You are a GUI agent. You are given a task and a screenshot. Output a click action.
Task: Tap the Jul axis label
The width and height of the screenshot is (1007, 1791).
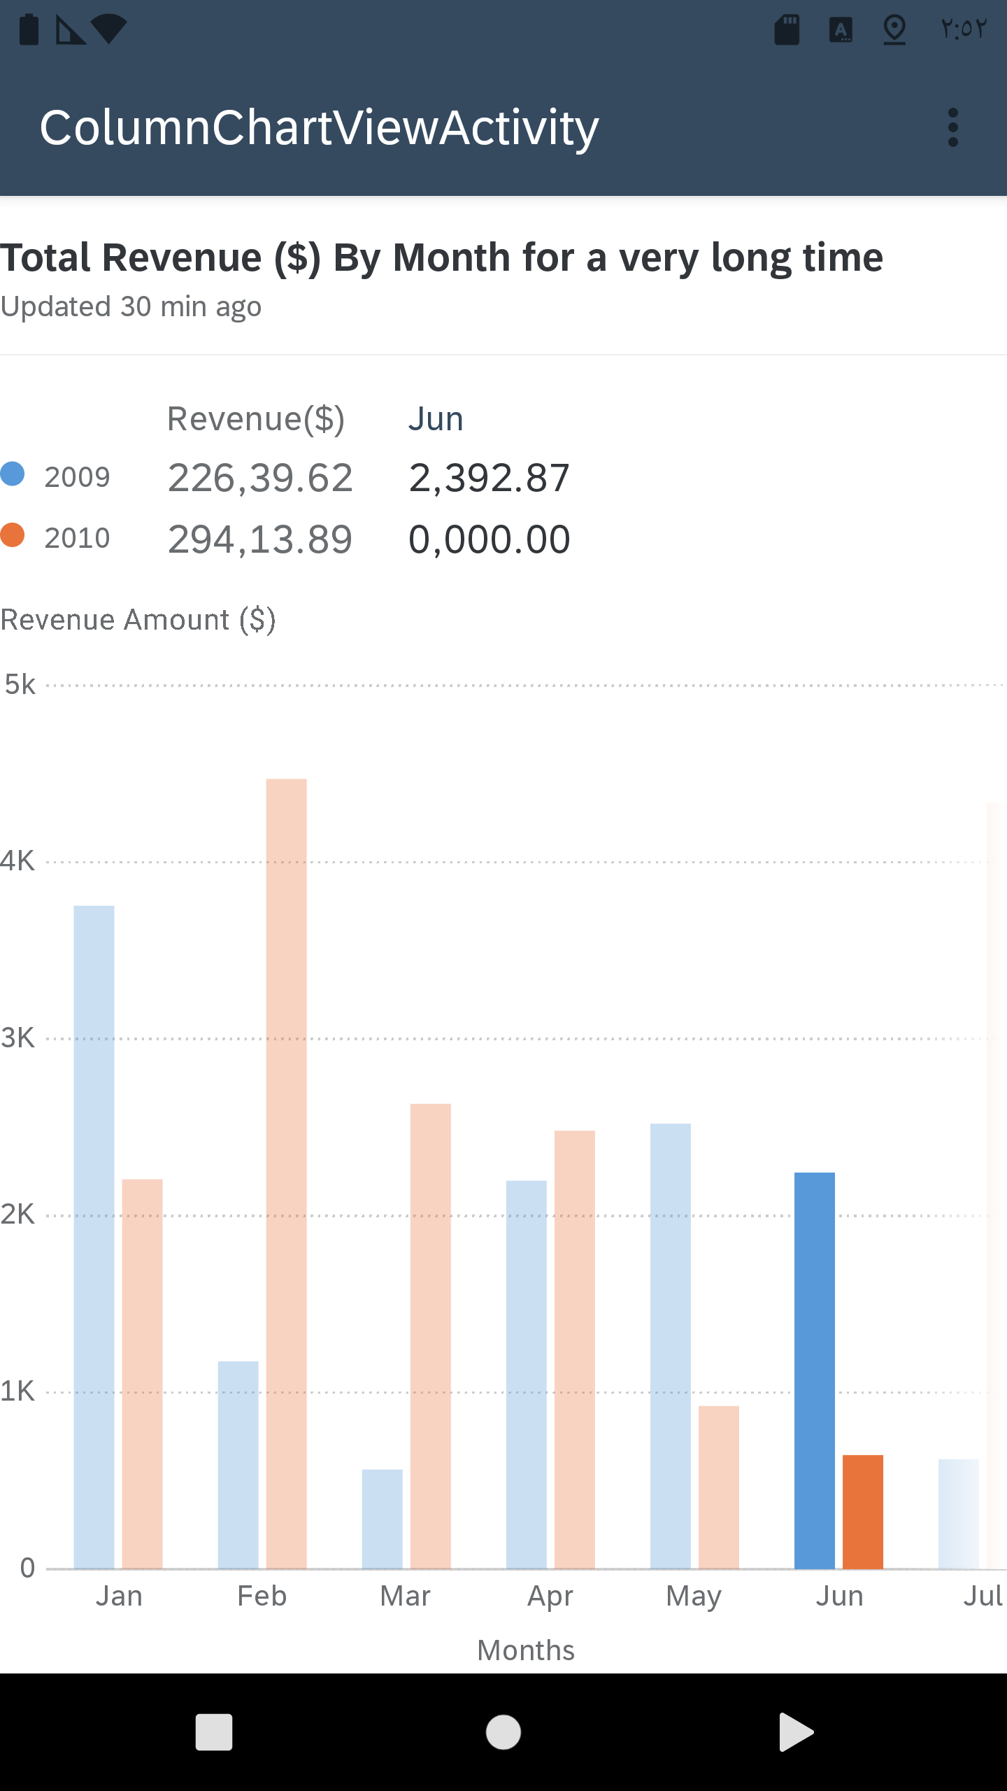click(x=984, y=1596)
